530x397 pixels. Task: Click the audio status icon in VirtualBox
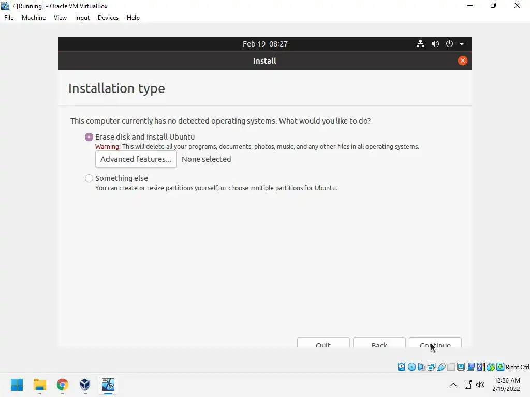(421, 367)
